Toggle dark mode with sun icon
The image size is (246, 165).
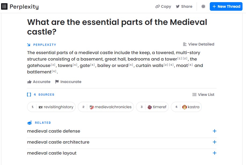pos(203,6)
